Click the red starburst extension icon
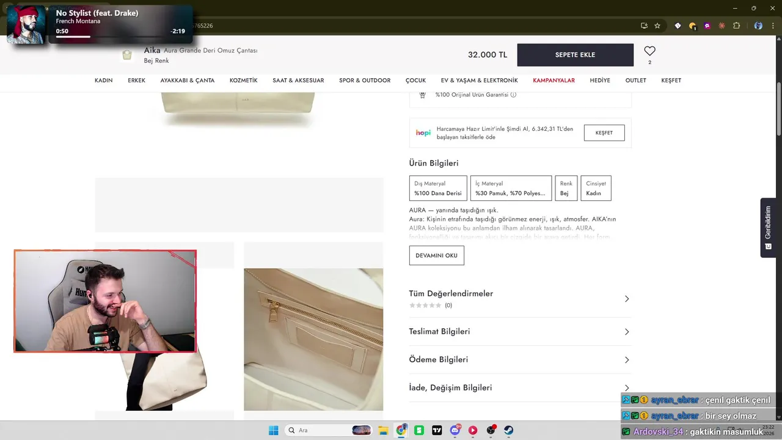The image size is (782, 440). (x=722, y=26)
